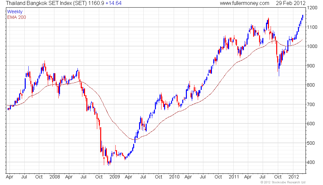Click the '2008' x-axis label
The height and width of the screenshot is (185, 323).
coord(55,177)
